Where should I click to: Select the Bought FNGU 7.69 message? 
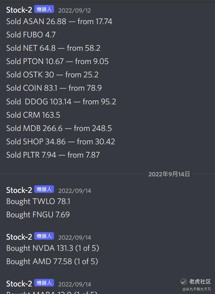tap(38, 215)
